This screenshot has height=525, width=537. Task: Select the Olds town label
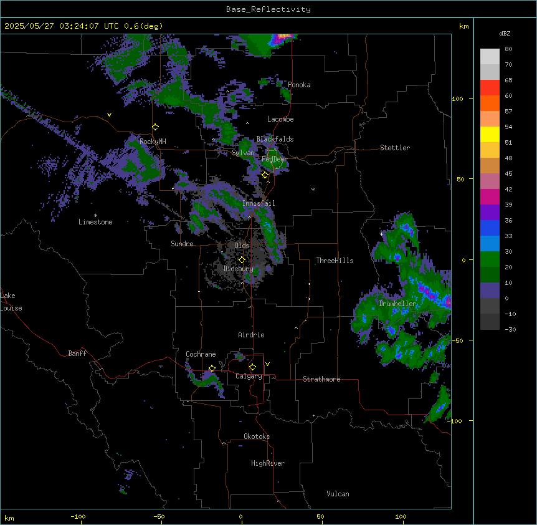tap(242, 246)
